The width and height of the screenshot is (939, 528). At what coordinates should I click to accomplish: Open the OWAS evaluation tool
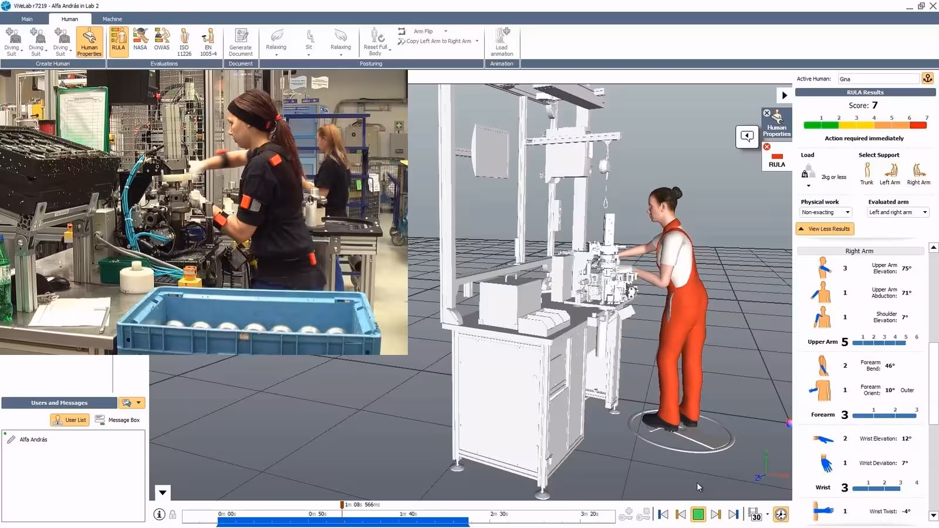[162, 40]
